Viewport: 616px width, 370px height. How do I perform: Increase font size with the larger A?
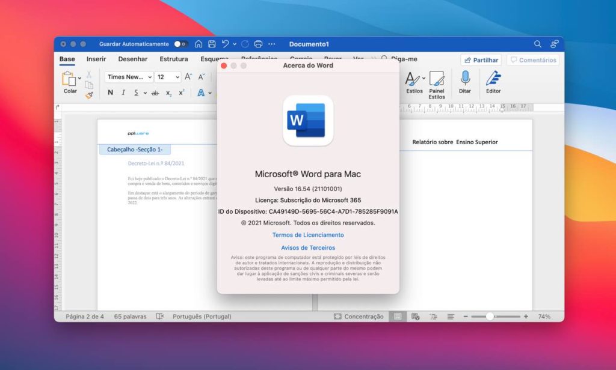(x=188, y=77)
